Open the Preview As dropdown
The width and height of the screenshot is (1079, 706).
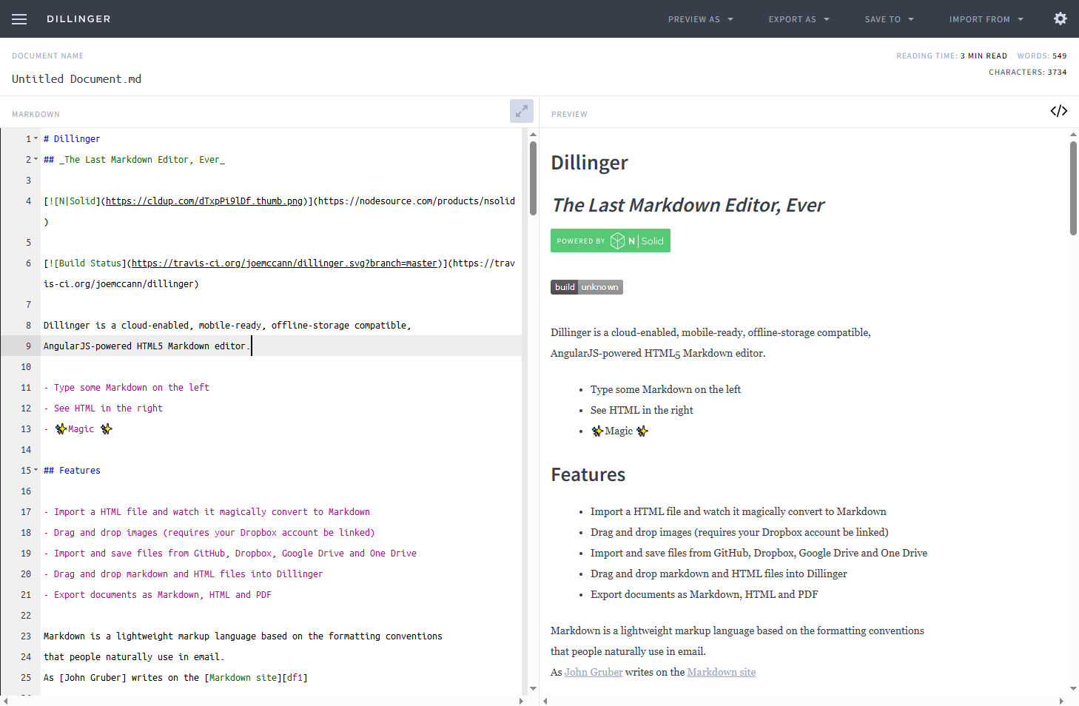point(700,19)
